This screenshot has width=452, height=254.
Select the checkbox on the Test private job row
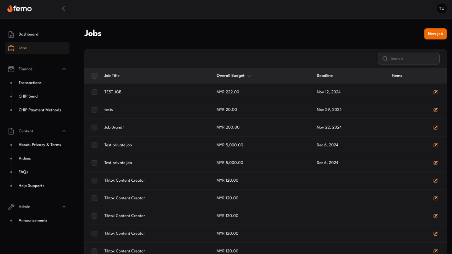94,145
